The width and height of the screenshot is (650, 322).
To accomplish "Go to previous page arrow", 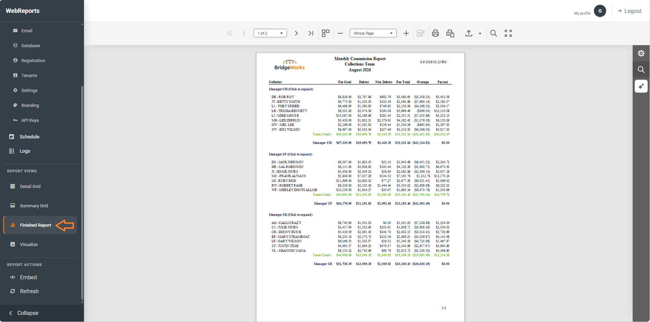I will click(244, 34).
